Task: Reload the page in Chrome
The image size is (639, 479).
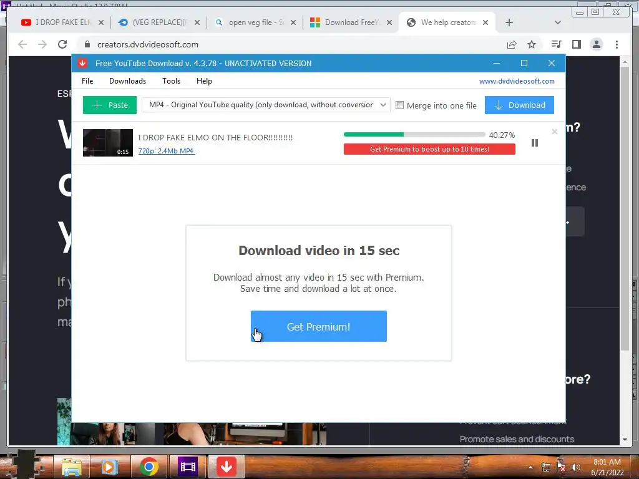Action: coord(62,44)
